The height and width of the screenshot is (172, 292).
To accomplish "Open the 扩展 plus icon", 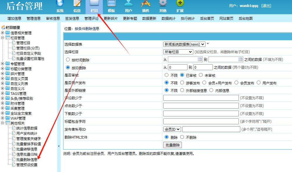I will point(180,3).
